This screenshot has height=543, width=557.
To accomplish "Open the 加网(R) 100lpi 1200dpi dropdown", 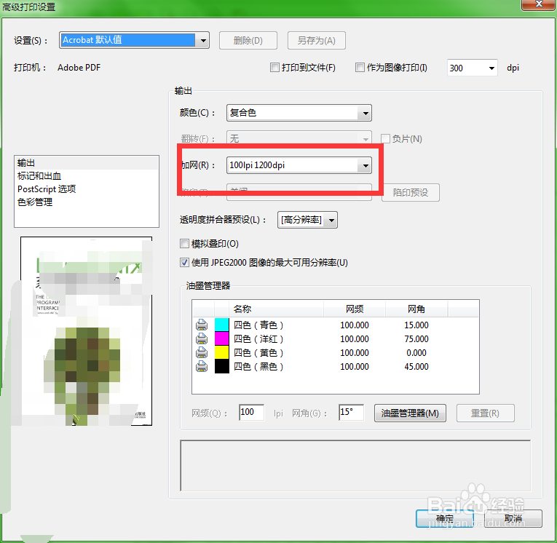I will coord(299,165).
